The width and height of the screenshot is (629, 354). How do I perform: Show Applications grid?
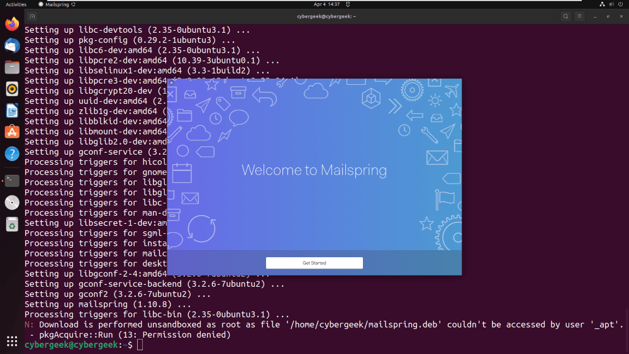[x=12, y=341]
